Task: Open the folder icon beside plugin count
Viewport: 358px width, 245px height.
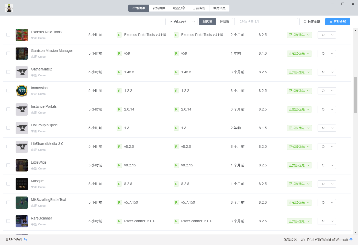Action: click(x=25, y=240)
